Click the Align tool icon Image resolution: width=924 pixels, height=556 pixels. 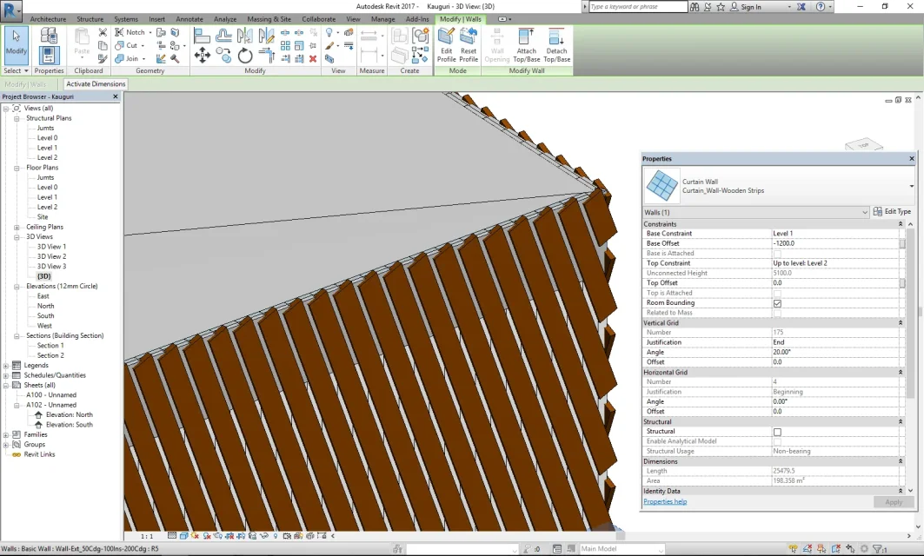tap(202, 36)
